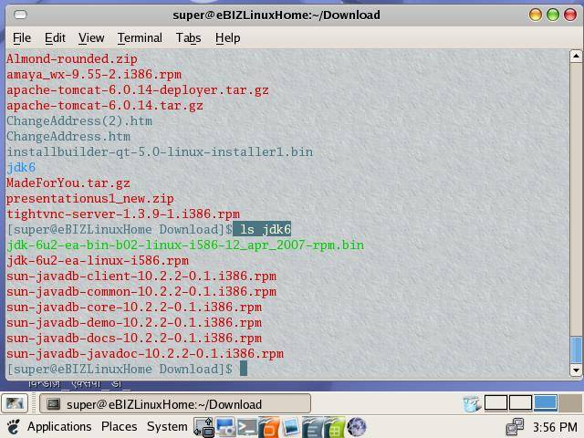584x438 pixels.
Task: Open the trash applet in panel
Action: (x=472, y=403)
